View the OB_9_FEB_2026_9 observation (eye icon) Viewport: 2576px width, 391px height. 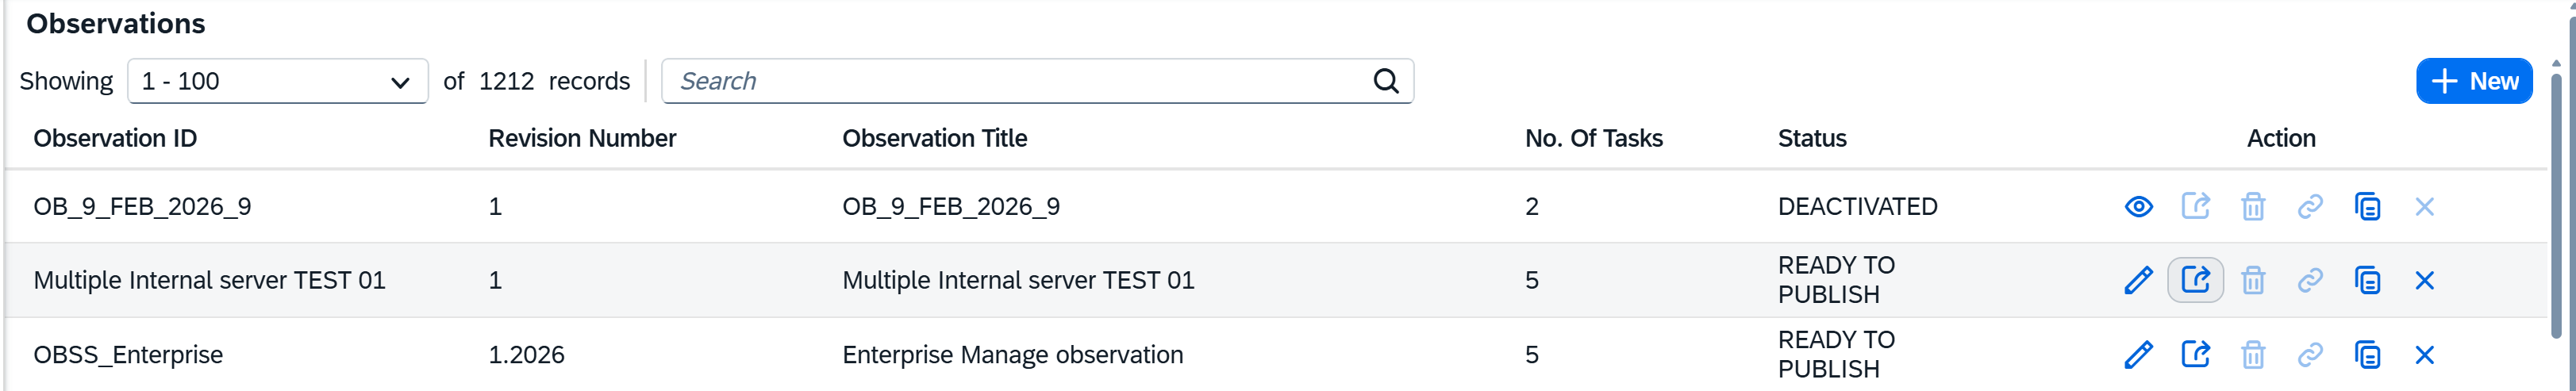[x=2138, y=207]
